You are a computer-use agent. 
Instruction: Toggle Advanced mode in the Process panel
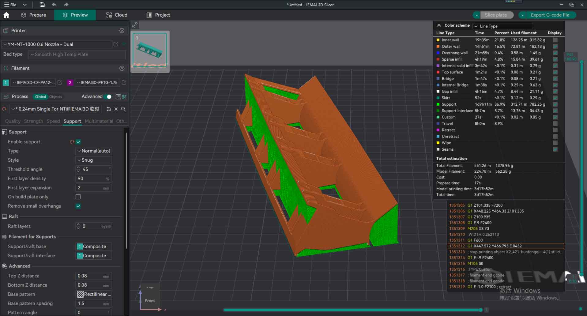click(109, 96)
